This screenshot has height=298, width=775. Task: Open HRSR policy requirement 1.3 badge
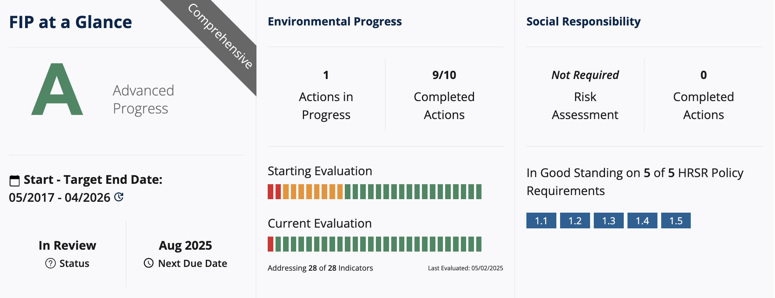[x=608, y=221]
